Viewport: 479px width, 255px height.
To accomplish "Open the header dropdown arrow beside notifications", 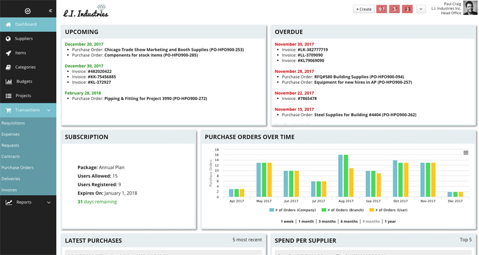I will tap(421, 9).
